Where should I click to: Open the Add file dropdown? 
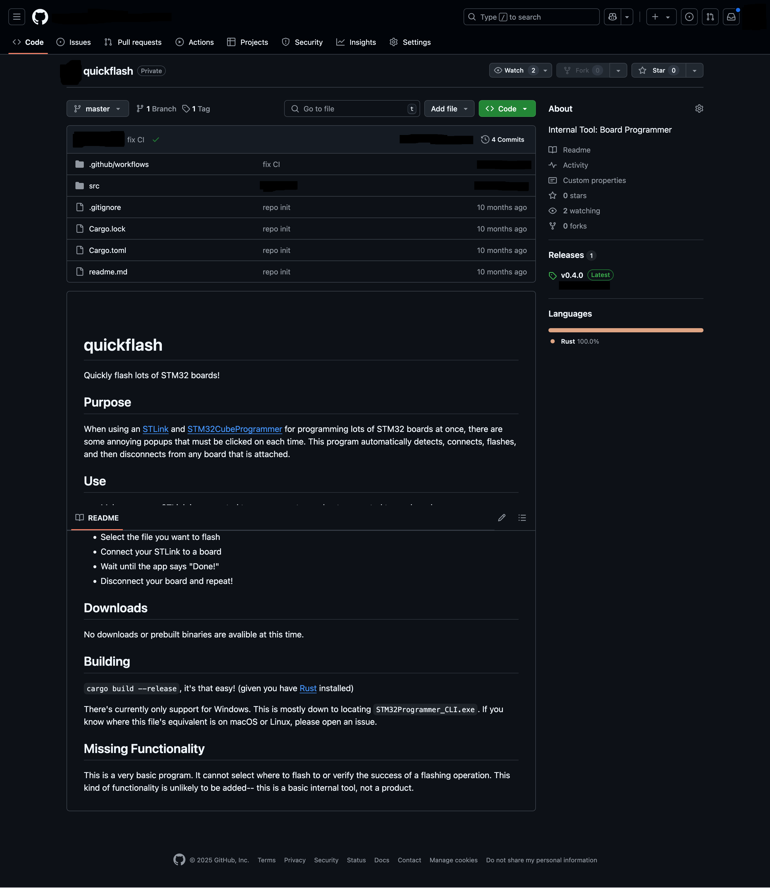pos(449,109)
